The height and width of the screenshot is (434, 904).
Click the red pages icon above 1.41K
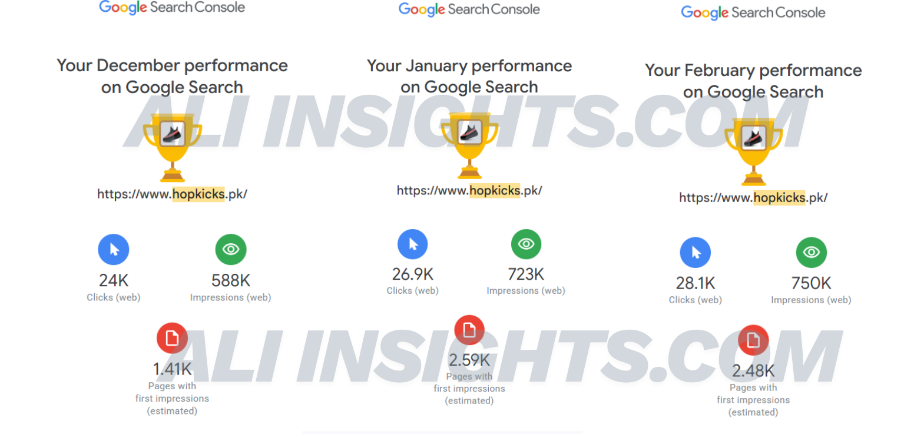[x=172, y=338]
